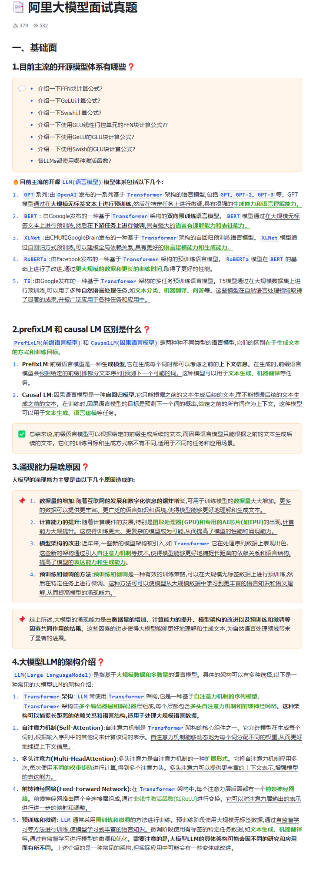Click bold label 前馈神经网络(Feed-Forward Network)
Image resolution: width=313 pixels, height=876 pixels.
coord(76,789)
